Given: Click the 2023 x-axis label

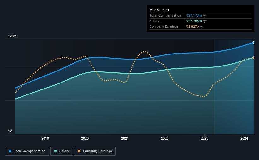Looking at the screenshot, I should pos(204,138).
